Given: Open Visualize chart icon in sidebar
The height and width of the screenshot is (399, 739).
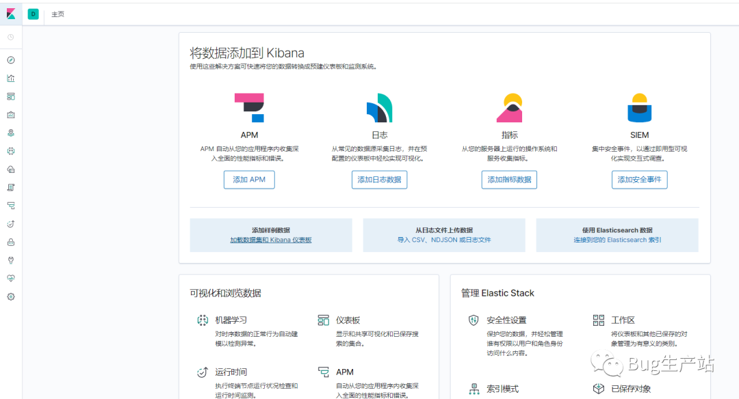Looking at the screenshot, I should (x=11, y=78).
